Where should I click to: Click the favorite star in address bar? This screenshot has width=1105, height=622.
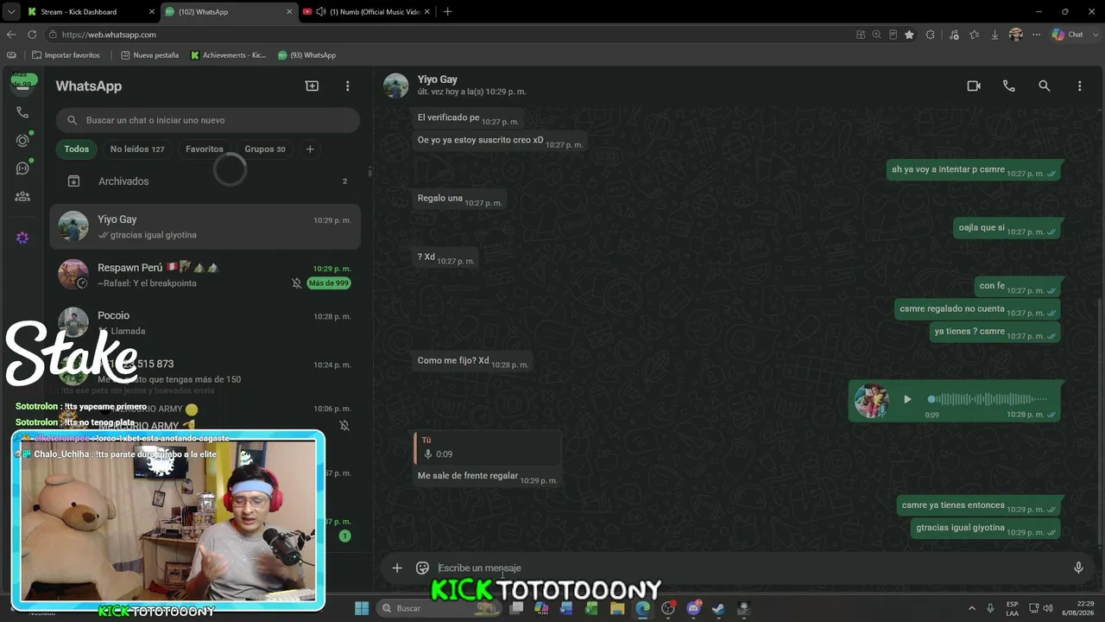[x=909, y=35]
